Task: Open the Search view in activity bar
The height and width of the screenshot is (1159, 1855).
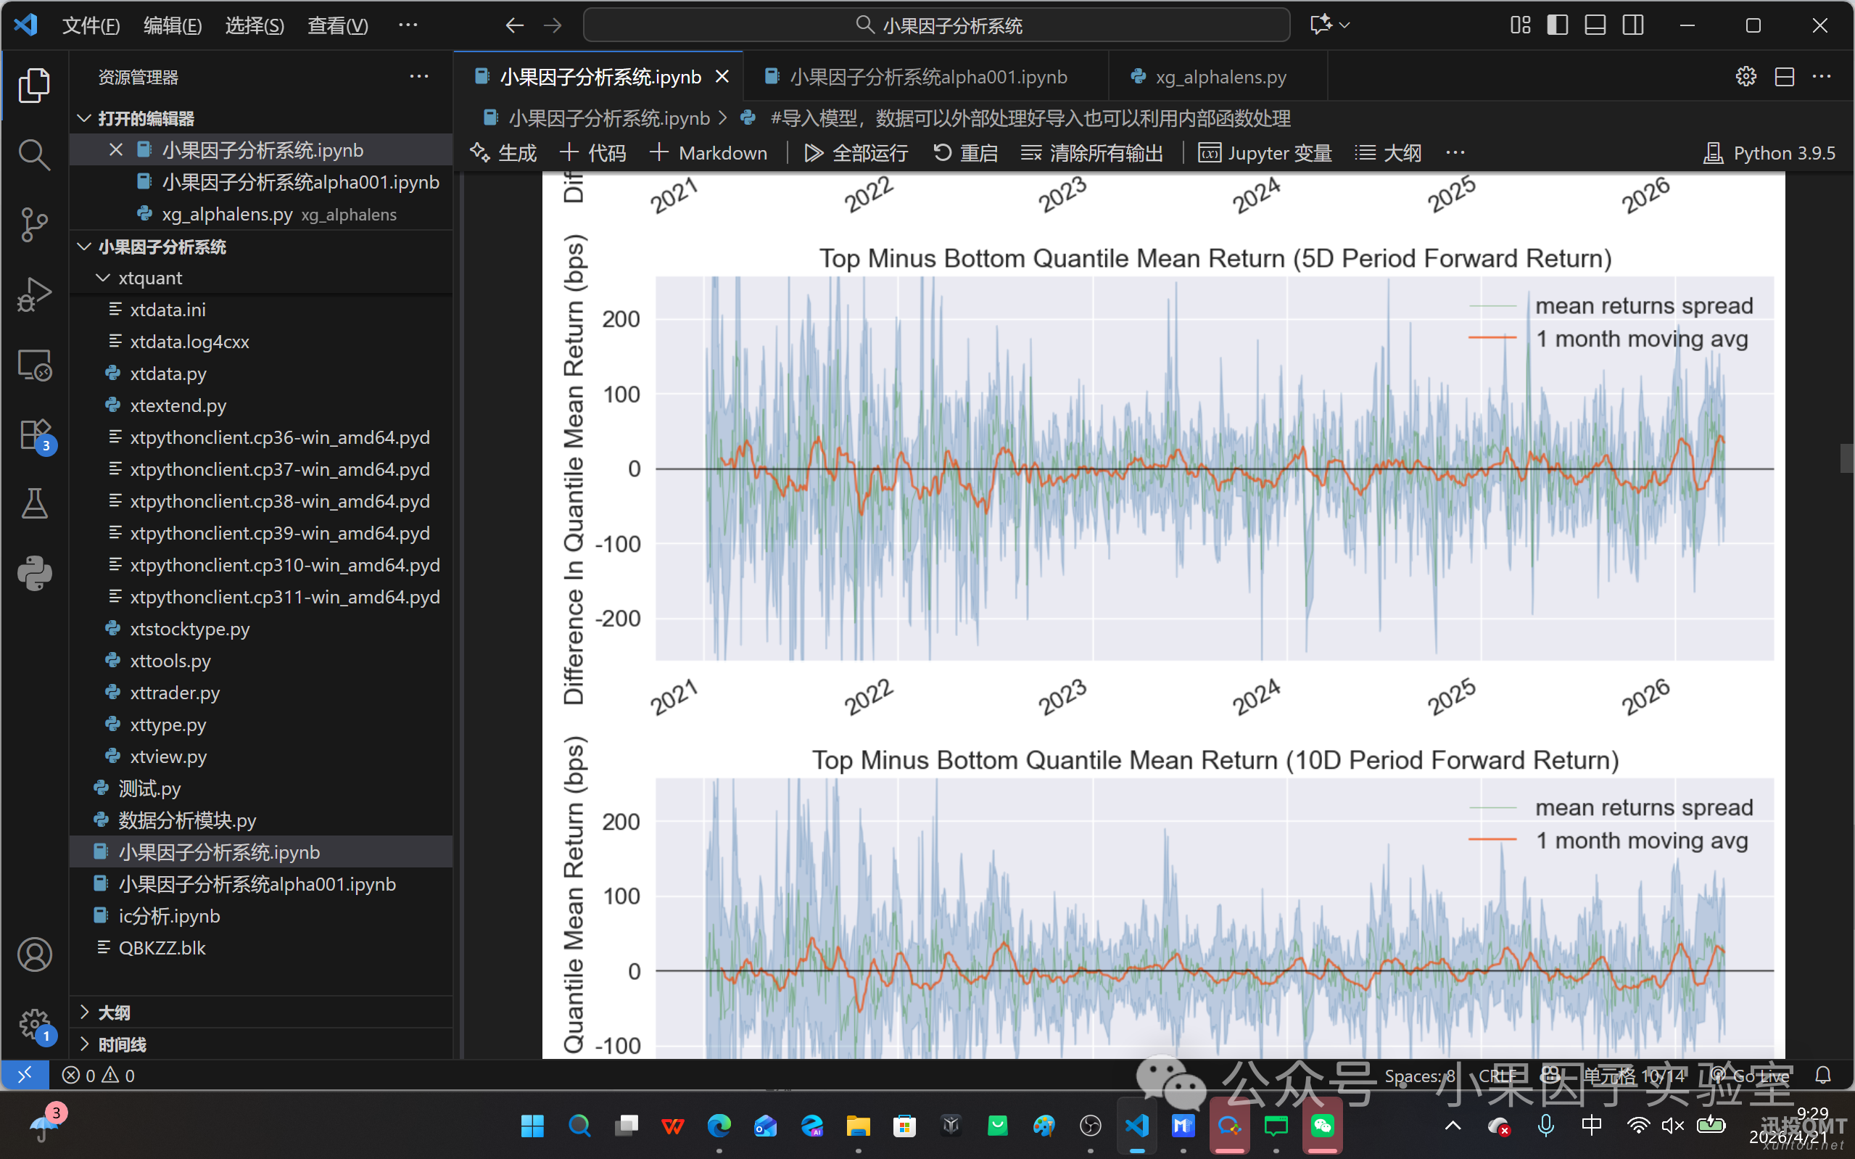Action: [x=33, y=154]
